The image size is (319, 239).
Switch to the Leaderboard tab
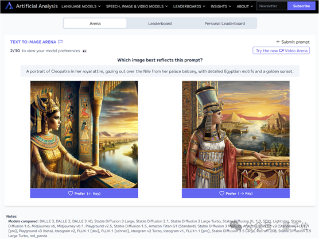160,24
